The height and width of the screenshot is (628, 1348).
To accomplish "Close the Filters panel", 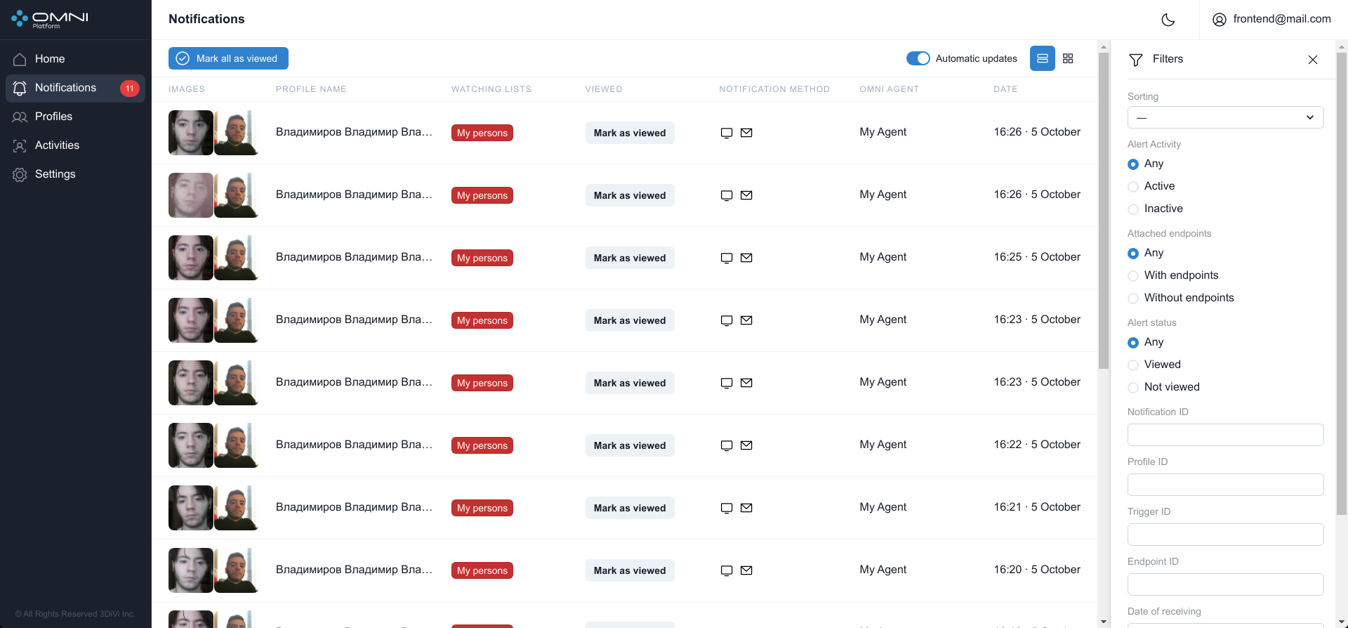I will 1312,60.
